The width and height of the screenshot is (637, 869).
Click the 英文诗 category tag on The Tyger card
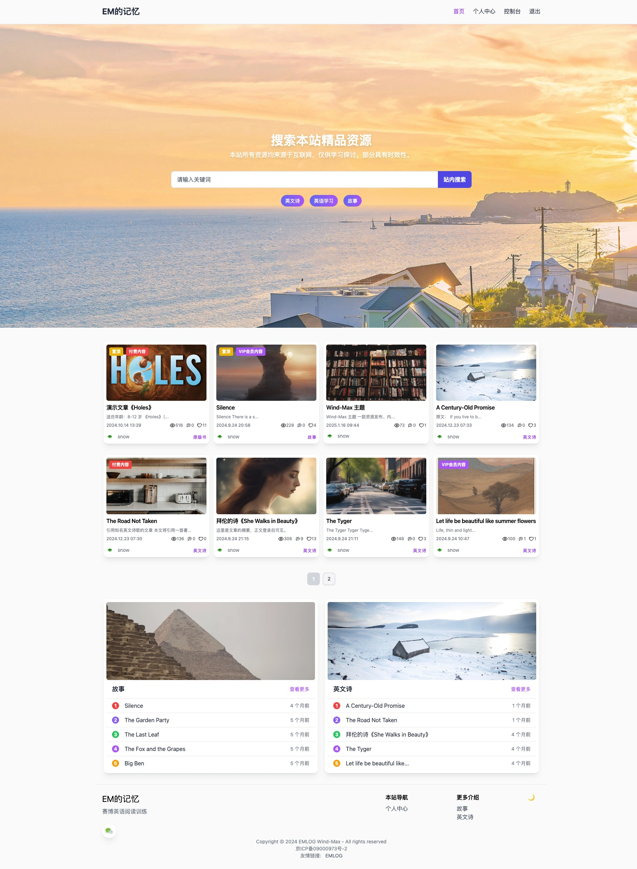tap(419, 550)
